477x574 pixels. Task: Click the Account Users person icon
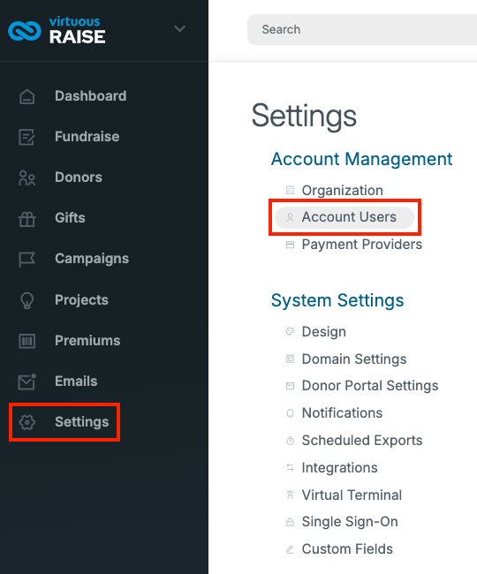pyautogui.click(x=290, y=217)
